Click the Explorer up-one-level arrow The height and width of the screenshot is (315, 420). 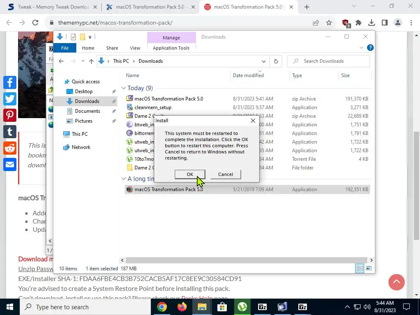click(91, 62)
